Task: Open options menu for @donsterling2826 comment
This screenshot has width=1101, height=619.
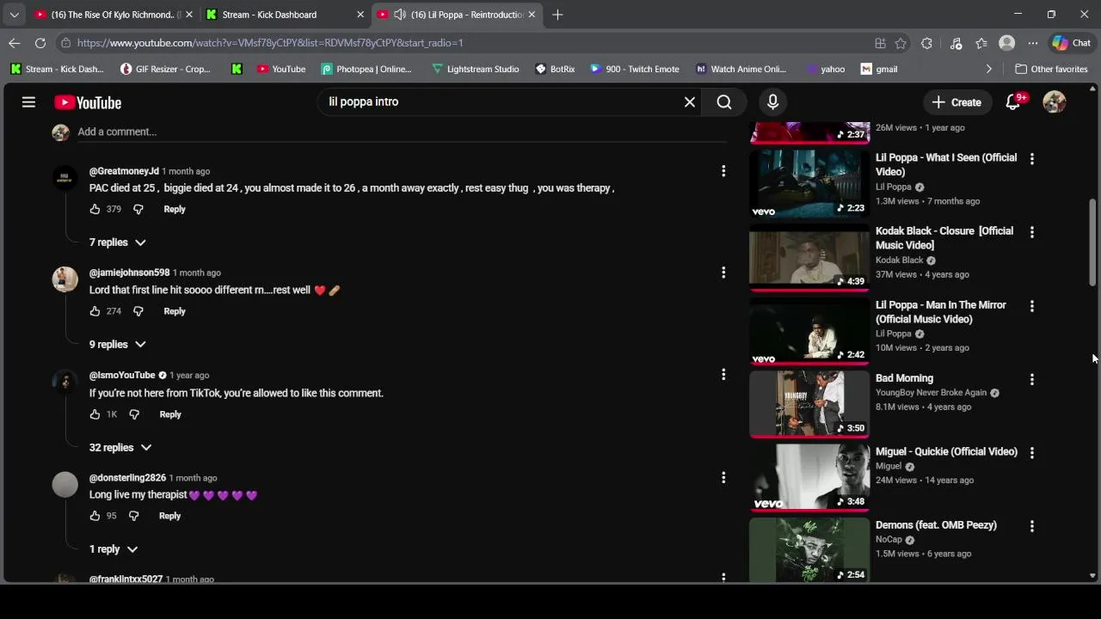Action: pos(723,477)
